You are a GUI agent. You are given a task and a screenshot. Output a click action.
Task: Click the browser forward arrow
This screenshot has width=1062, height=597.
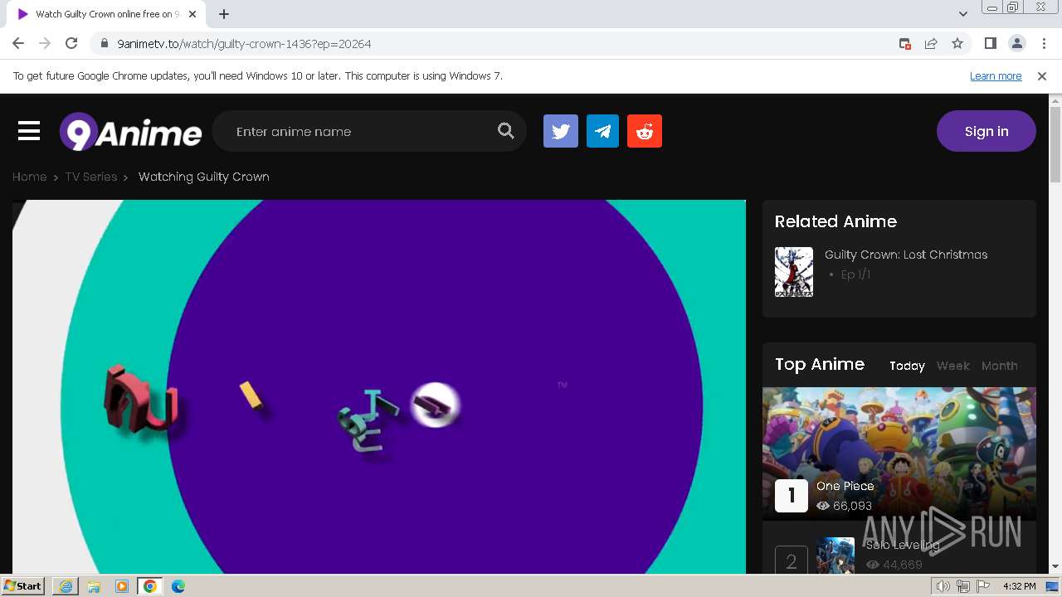point(45,43)
